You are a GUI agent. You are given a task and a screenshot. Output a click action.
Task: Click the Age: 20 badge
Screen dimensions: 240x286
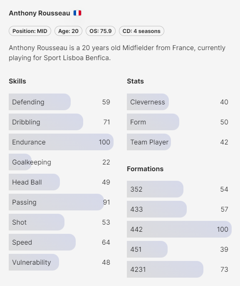[x=68, y=31]
